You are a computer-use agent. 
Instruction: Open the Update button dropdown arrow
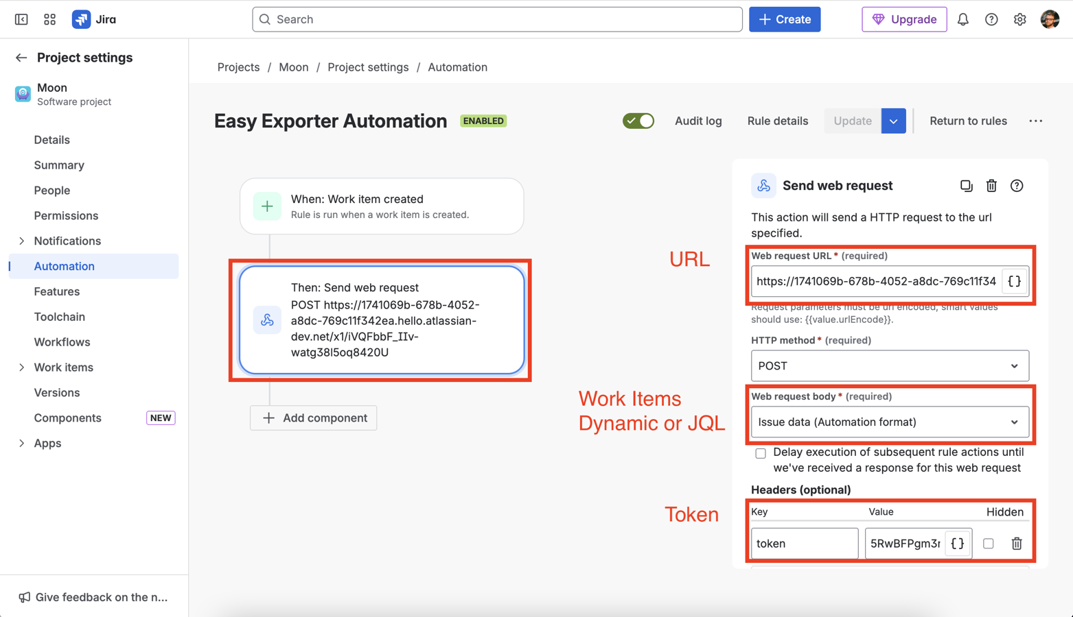click(893, 121)
